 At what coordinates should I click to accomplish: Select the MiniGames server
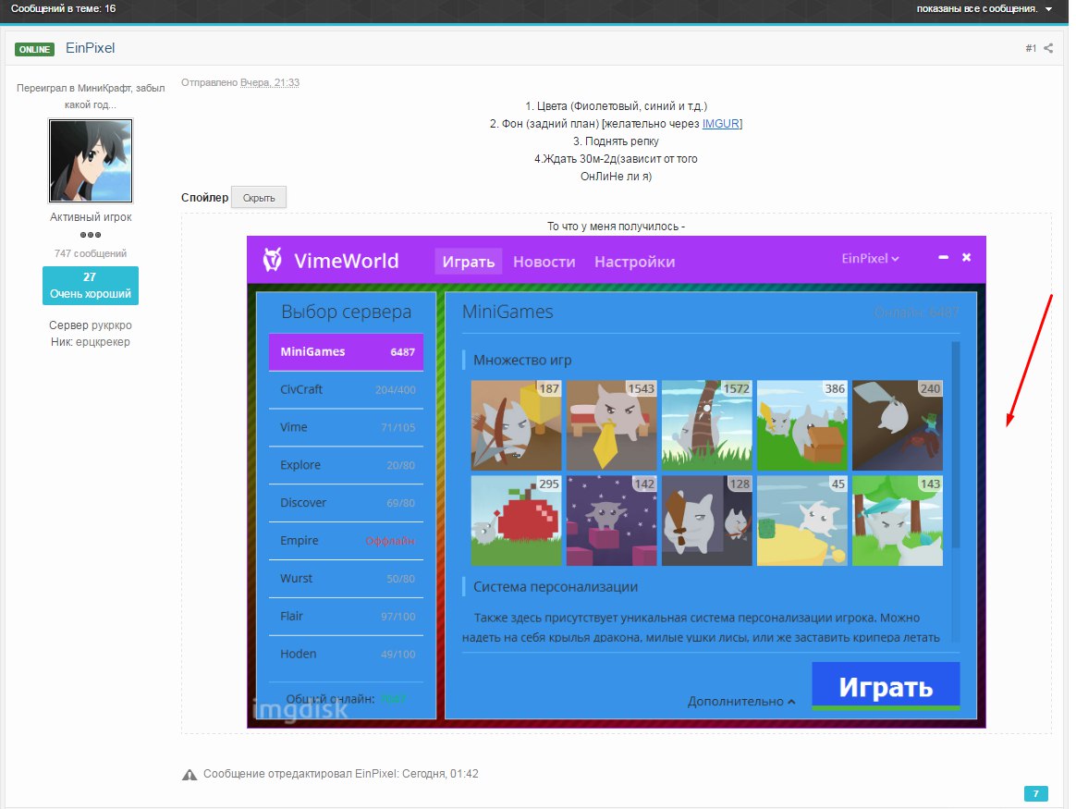(346, 352)
